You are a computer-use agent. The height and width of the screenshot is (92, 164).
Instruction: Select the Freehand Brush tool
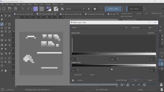(x=2, y=24)
